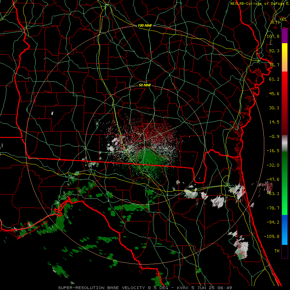Click the 50 NMI range ring label
Viewport: 290px width, 290px height.
point(145,85)
